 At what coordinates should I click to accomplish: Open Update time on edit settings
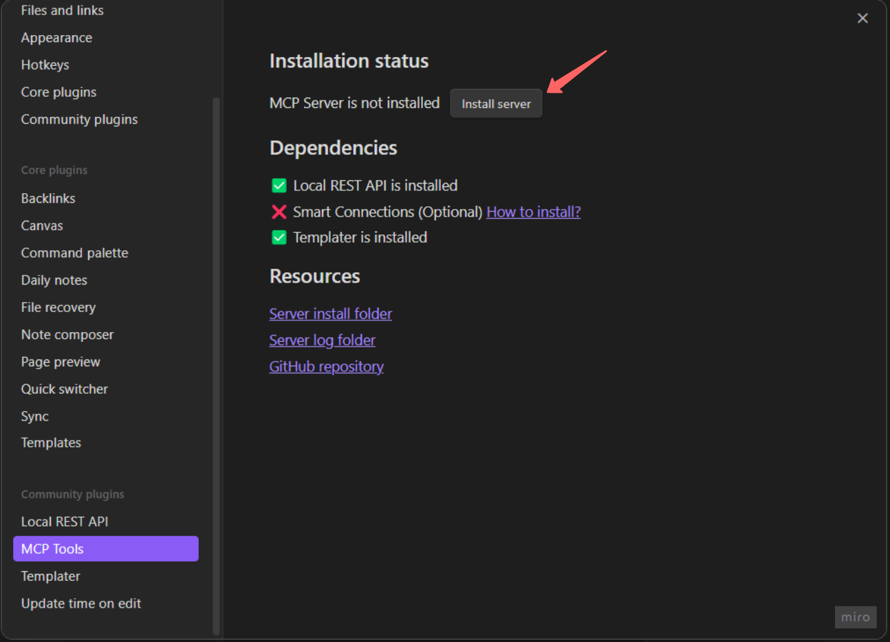point(80,604)
